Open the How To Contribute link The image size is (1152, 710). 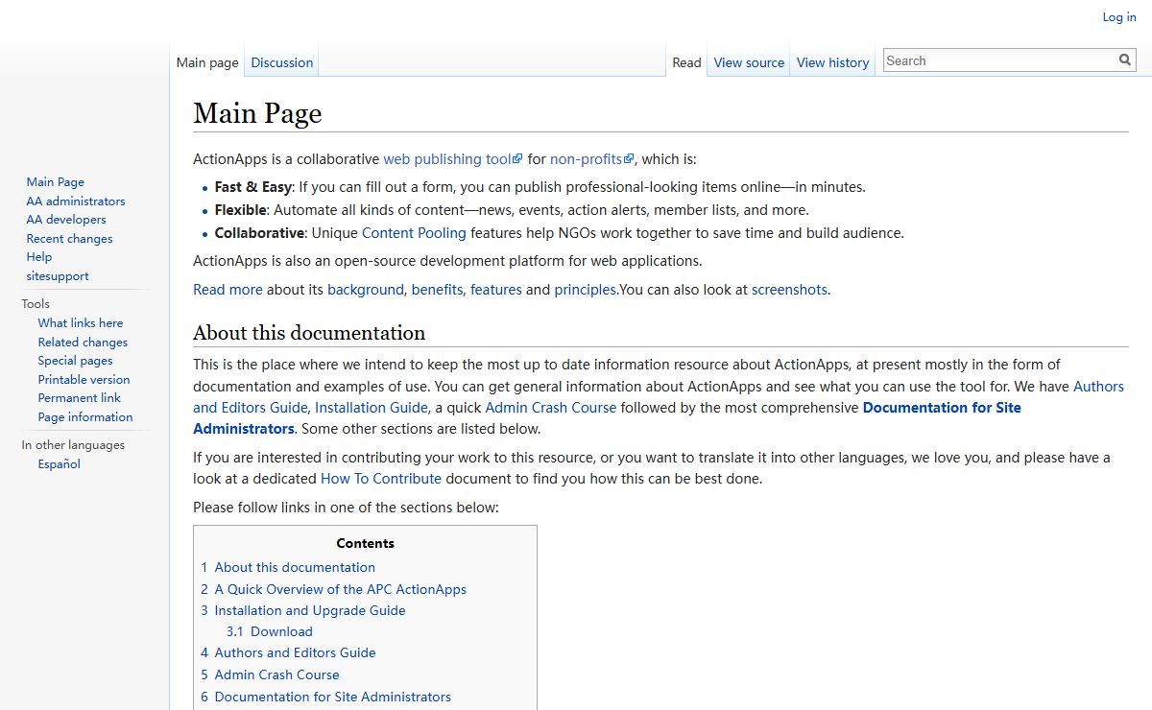coord(381,479)
